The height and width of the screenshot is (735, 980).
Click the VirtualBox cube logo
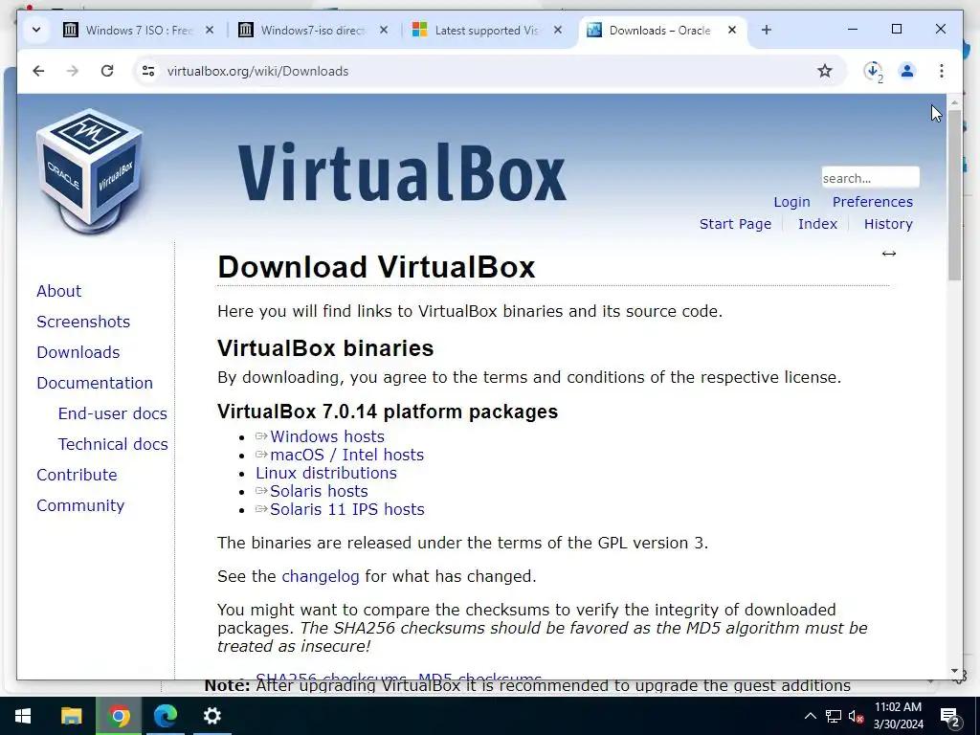pos(89,170)
